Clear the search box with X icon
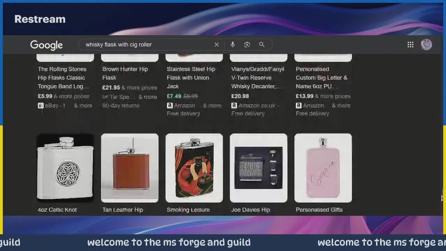Screen dimensions: 446x251 coord(216,45)
